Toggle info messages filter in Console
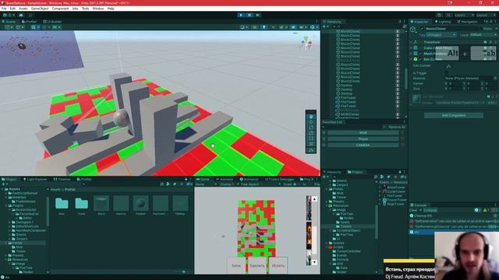The image size is (499, 280). tap(477, 210)
